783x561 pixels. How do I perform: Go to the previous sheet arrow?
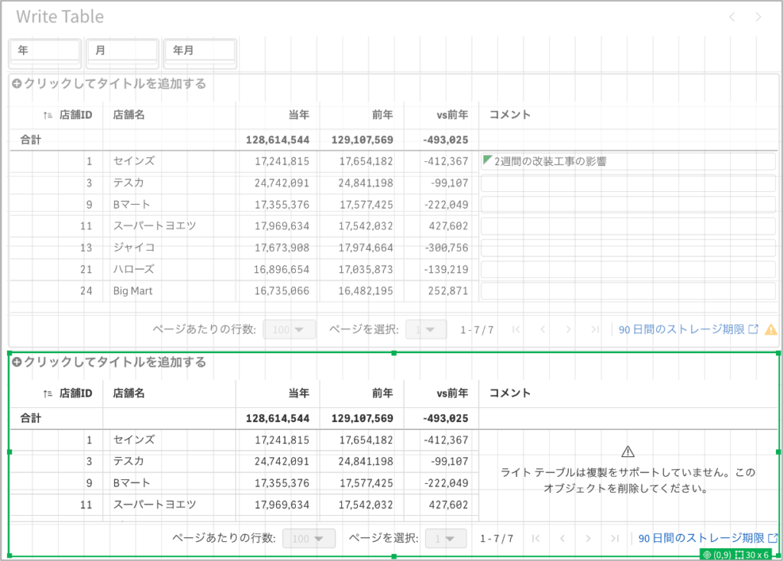[732, 17]
